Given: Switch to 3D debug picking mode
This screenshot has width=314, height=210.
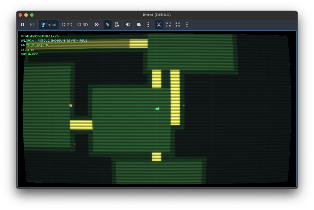Looking at the screenshot, I should (82, 24).
